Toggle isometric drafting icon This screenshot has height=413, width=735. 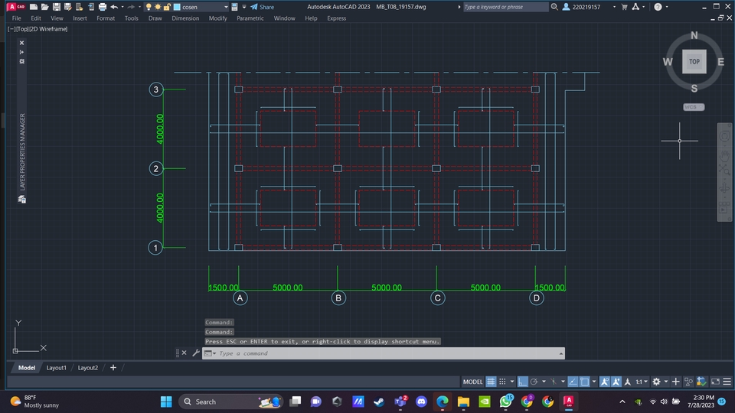[x=554, y=382]
